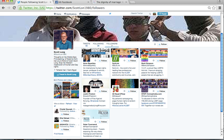Follow AKAHATA in suggestions
The image size is (224, 140).
tap(65, 129)
